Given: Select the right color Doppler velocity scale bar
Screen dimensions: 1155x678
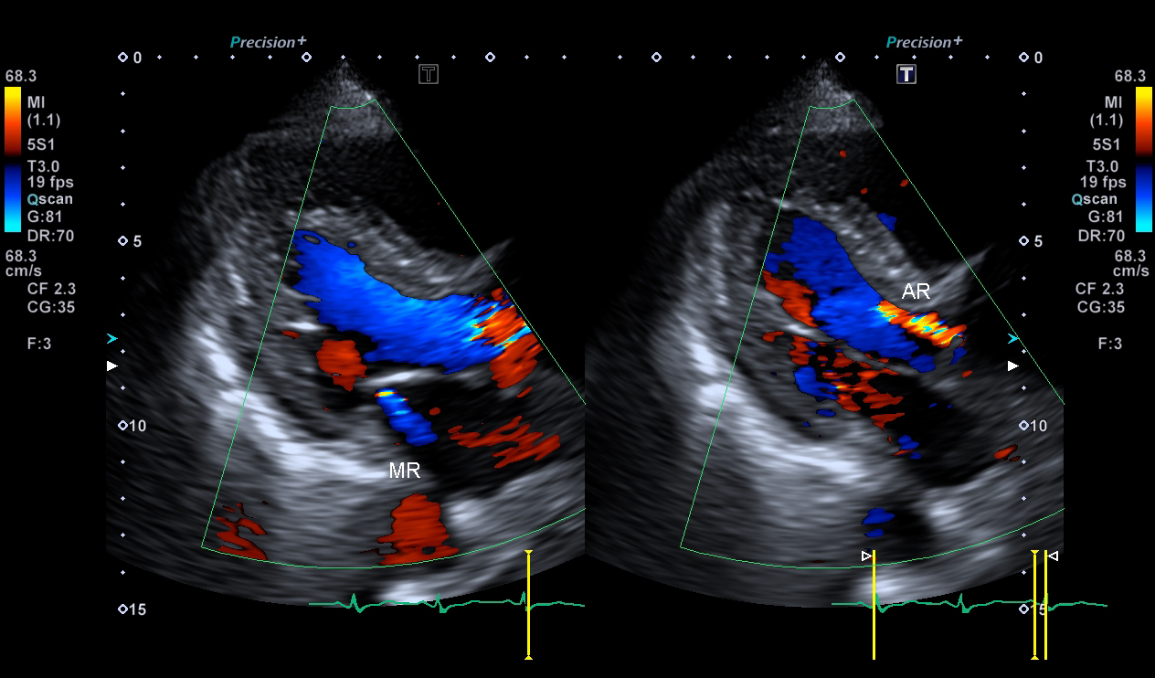Looking at the screenshot, I should pyautogui.click(x=1142, y=160).
